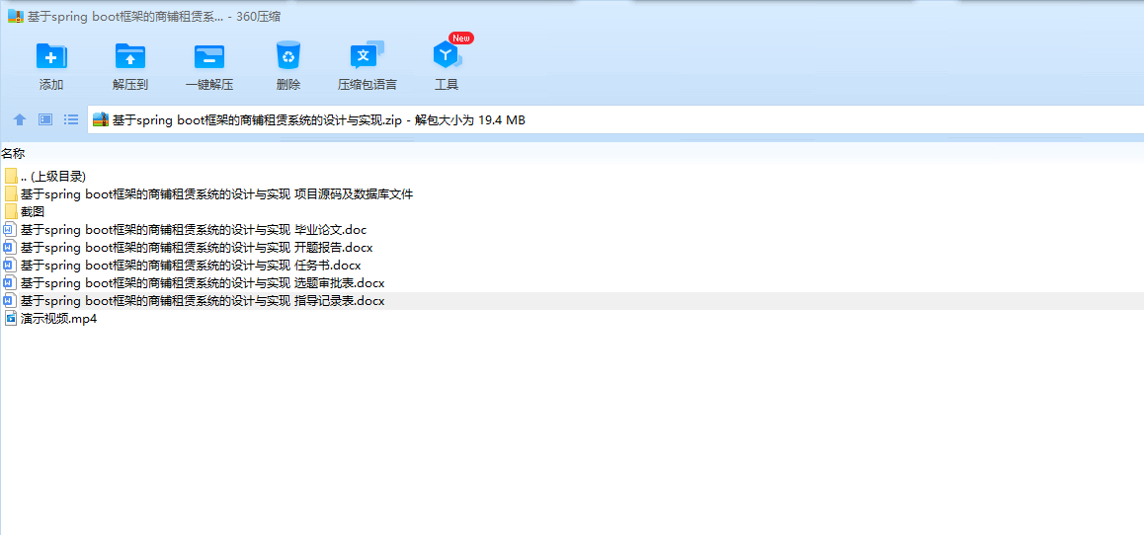1144x535 pixels.
Task: Click the 压缩包语言 toolbar label
Action: (x=367, y=85)
